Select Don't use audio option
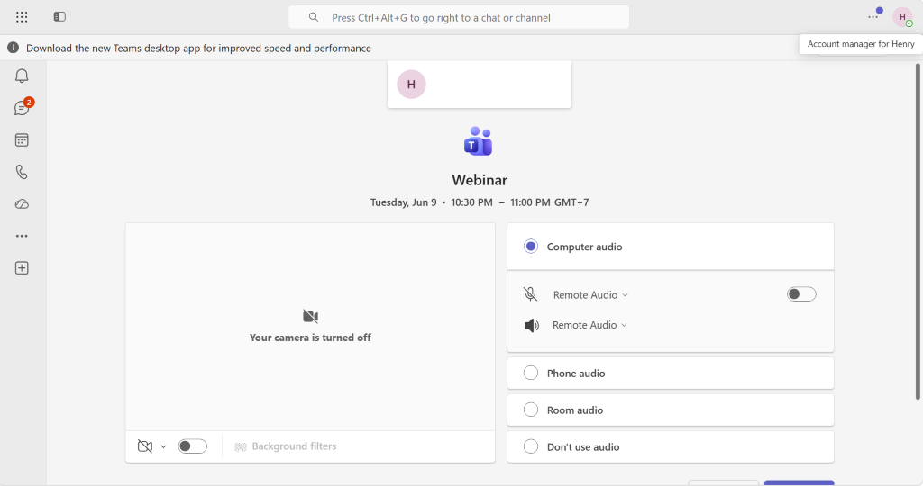923x486 pixels. pos(671,446)
